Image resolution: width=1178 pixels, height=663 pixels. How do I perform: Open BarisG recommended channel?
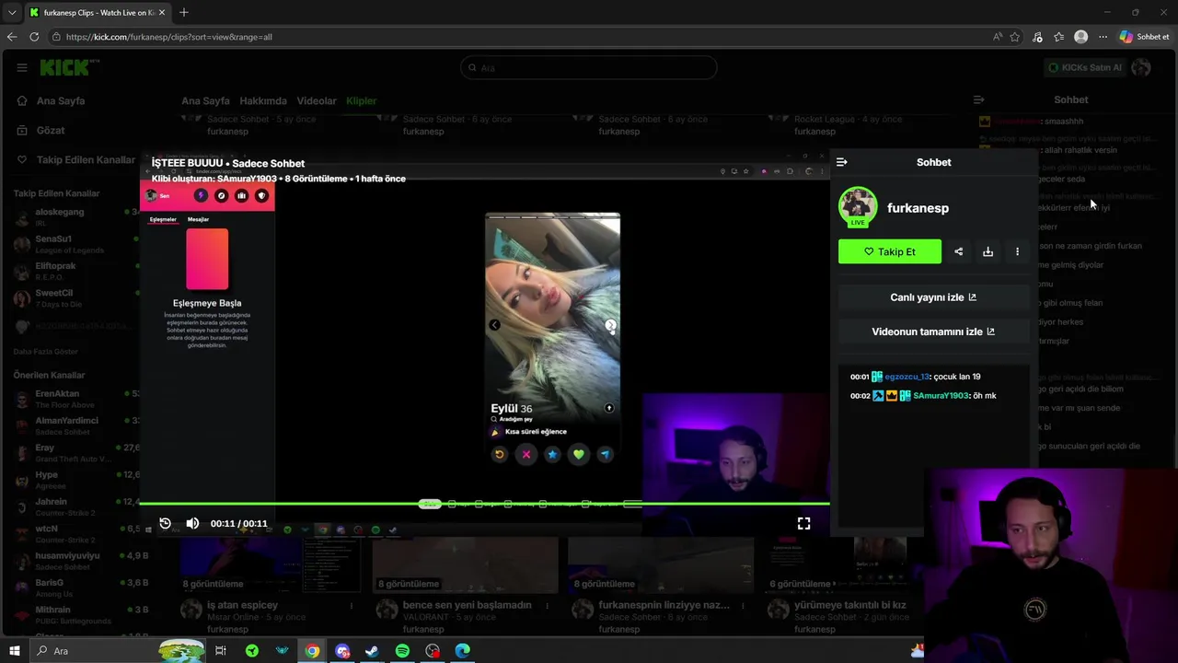pyautogui.click(x=74, y=587)
